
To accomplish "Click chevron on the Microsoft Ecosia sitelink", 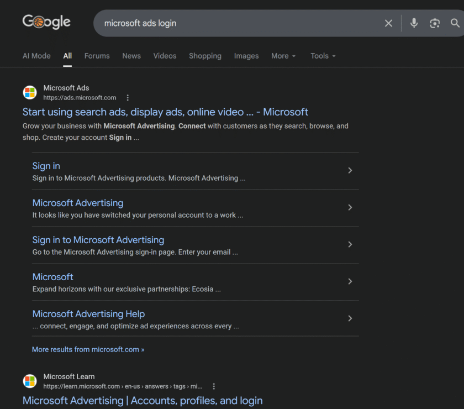I will point(350,281).
